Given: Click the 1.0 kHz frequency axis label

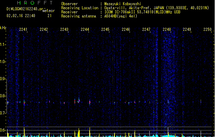Looking at the screenshot, I should coord(3,62).
